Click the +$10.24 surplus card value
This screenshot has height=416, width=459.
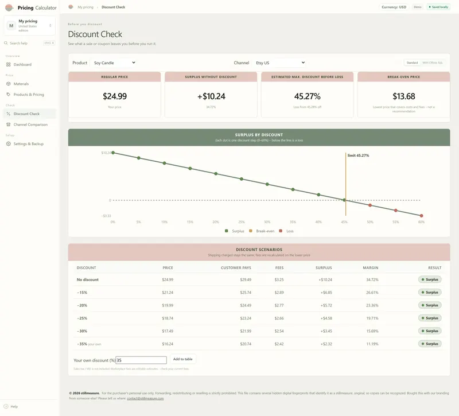point(211,96)
